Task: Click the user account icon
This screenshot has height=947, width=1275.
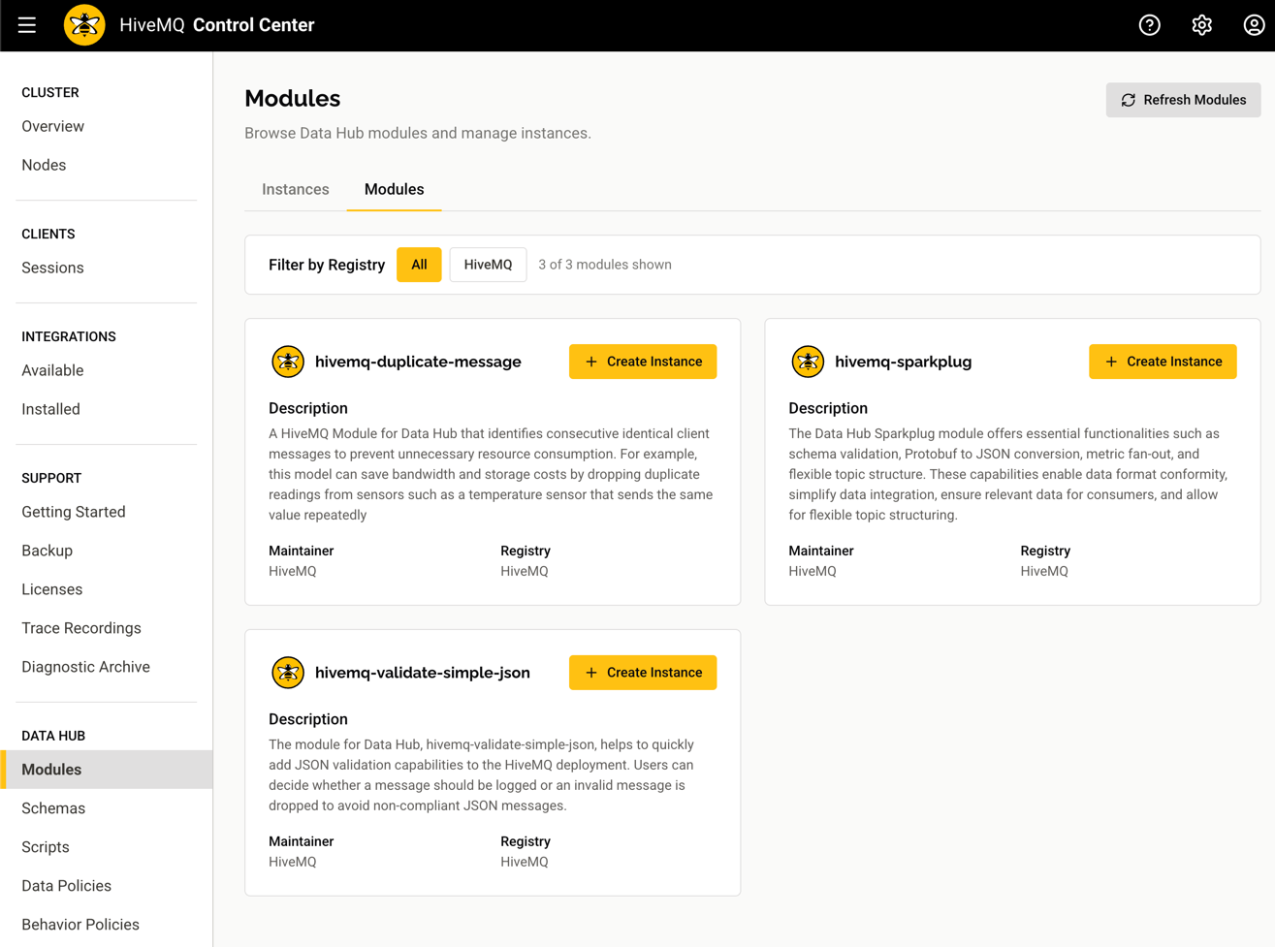Action: (1253, 25)
